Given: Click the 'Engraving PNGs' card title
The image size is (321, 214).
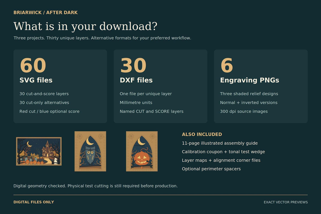Looking at the screenshot, I should coord(250,80).
